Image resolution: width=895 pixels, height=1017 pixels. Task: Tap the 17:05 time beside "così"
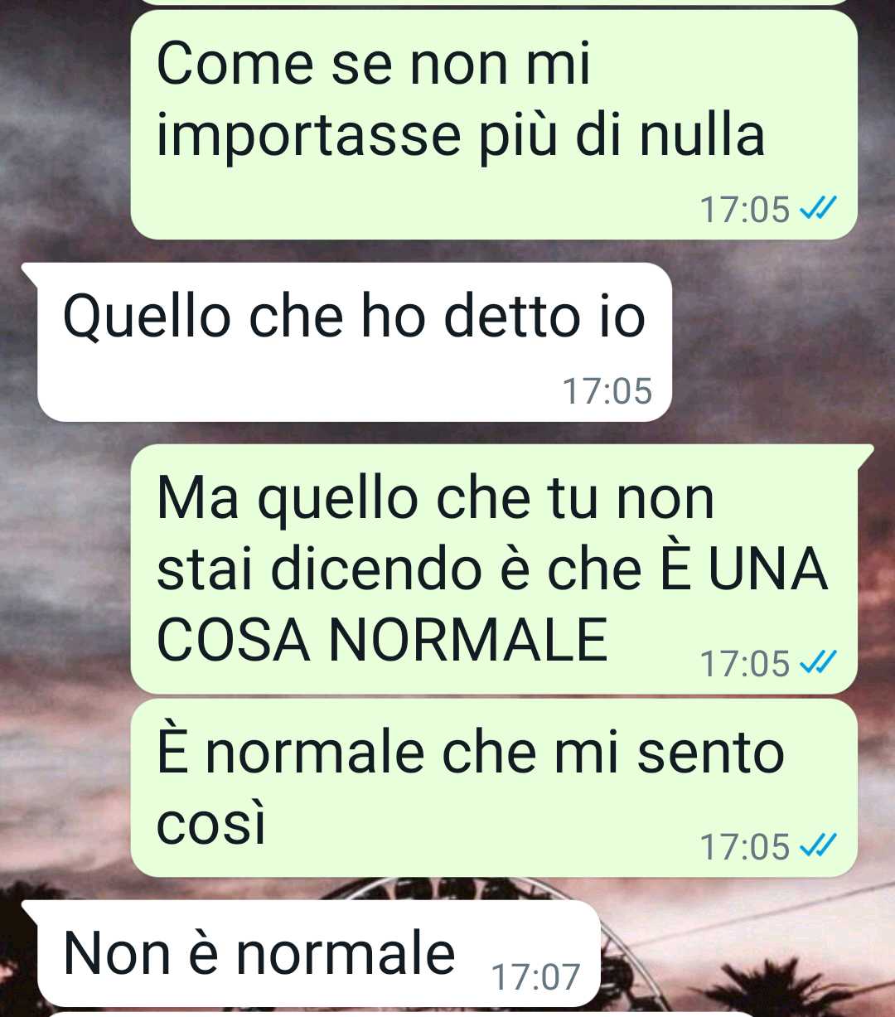click(745, 846)
